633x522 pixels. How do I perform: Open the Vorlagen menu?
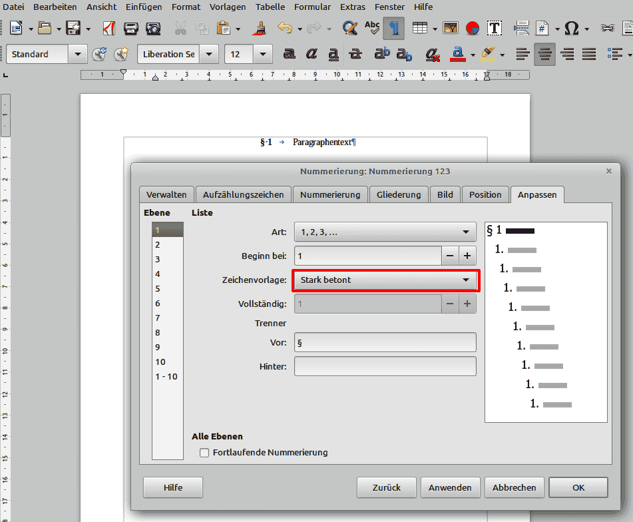point(228,7)
